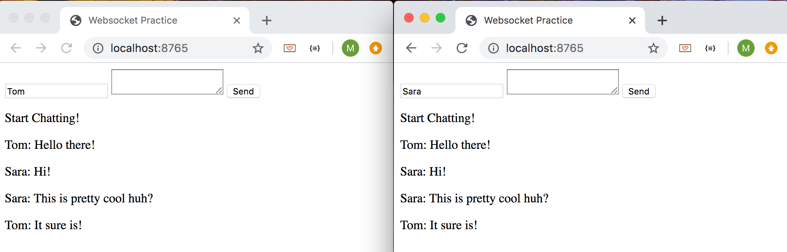The image size is (787, 252).
Task: Click 'Sara: This is pretty cool huh?' in left window
Action: [79, 198]
